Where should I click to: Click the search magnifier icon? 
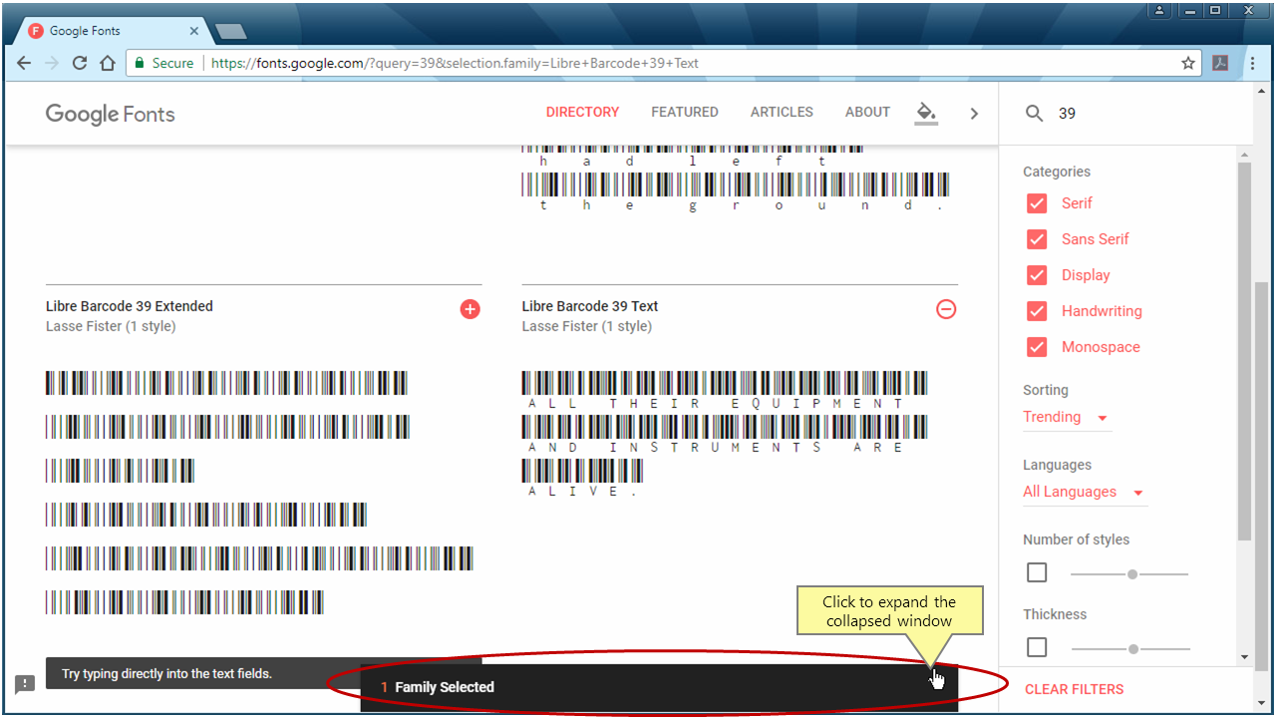click(1034, 113)
